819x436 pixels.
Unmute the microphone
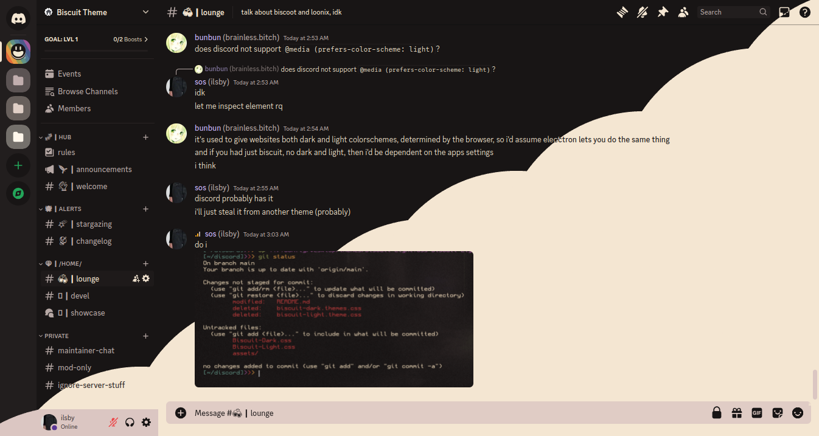tap(113, 422)
